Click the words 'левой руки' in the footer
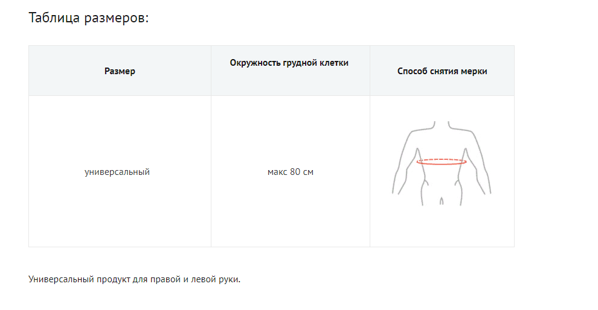Image resolution: width=598 pixels, height=310 pixels. [218, 279]
